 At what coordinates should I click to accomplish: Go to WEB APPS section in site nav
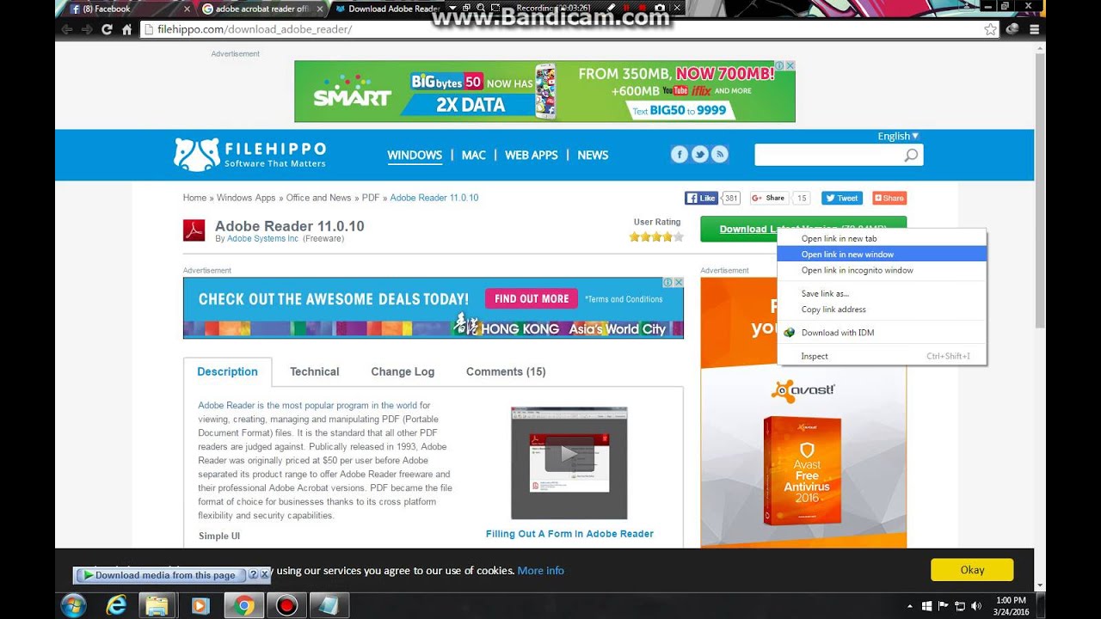click(x=532, y=155)
